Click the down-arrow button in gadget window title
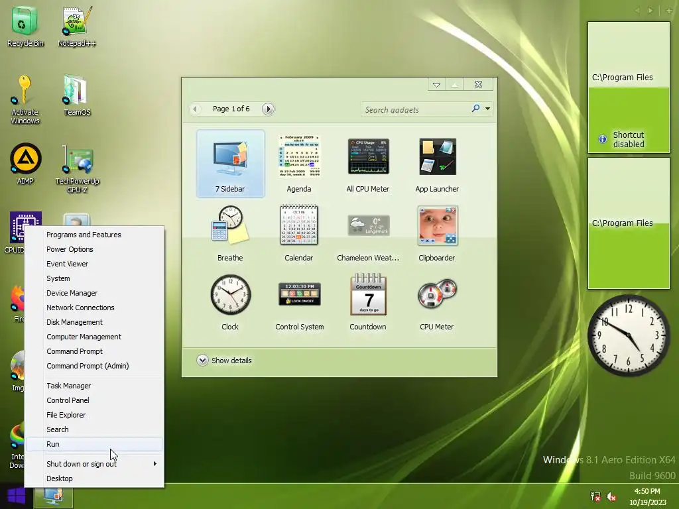This screenshot has width=679, height=509. coord(436,84)
